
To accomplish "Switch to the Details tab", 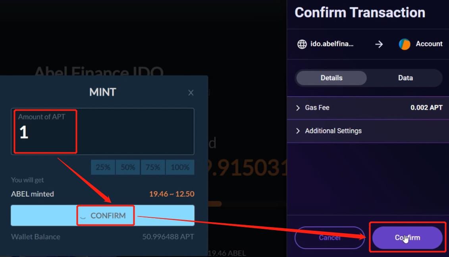I will (x=331, y=78).
